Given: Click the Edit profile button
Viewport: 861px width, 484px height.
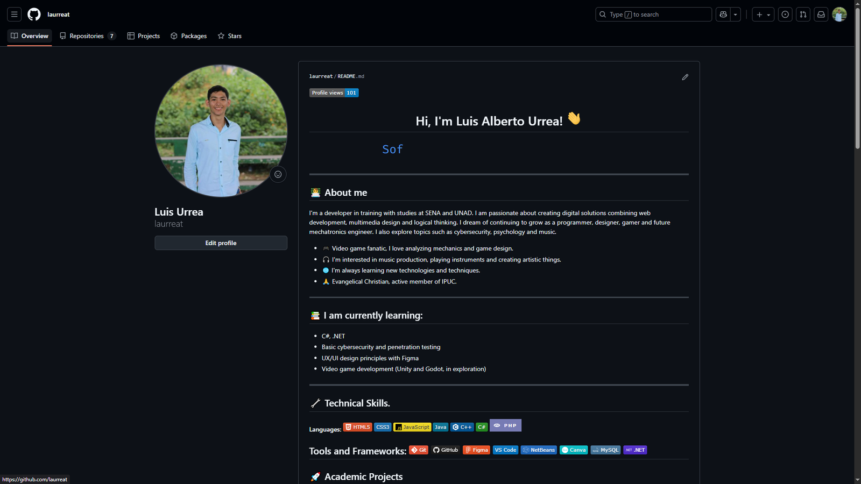Looking at the screenshot, I should coord(221,243).
